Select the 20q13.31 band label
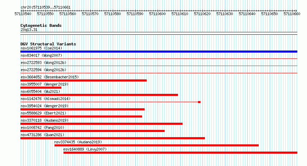Viewport: 307px width, 166px height. click(29, 30)
